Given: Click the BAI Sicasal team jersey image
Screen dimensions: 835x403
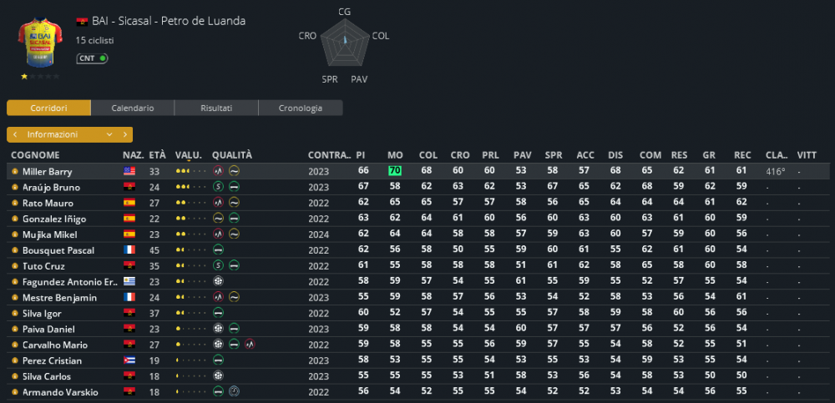Looking at the screenshot, I should [40, 43].
